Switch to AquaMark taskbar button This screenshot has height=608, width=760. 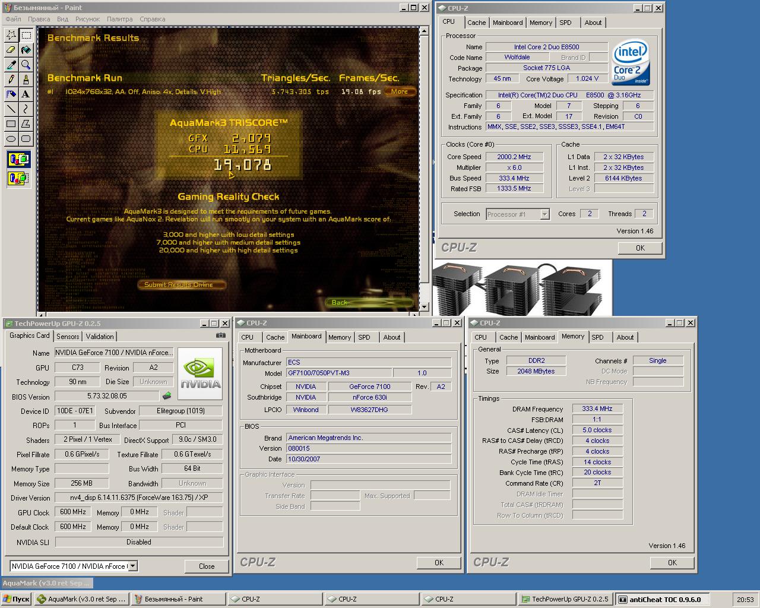point(82,599)
